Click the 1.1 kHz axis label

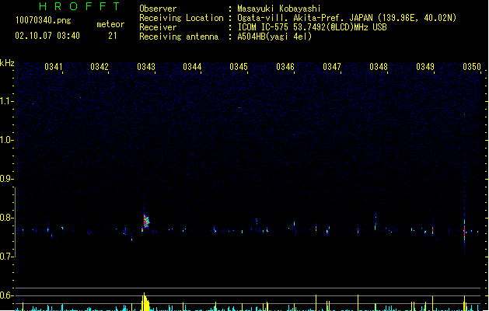[x=6, y=101]
